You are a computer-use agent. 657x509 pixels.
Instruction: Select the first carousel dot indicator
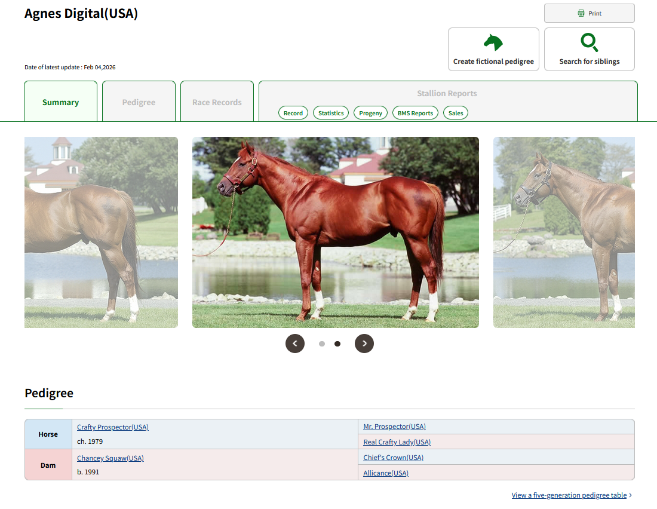pos(322,344)
